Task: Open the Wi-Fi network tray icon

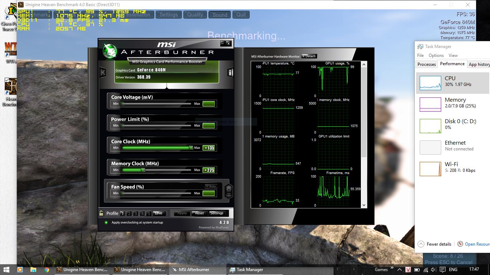Action: pos(426,270)
